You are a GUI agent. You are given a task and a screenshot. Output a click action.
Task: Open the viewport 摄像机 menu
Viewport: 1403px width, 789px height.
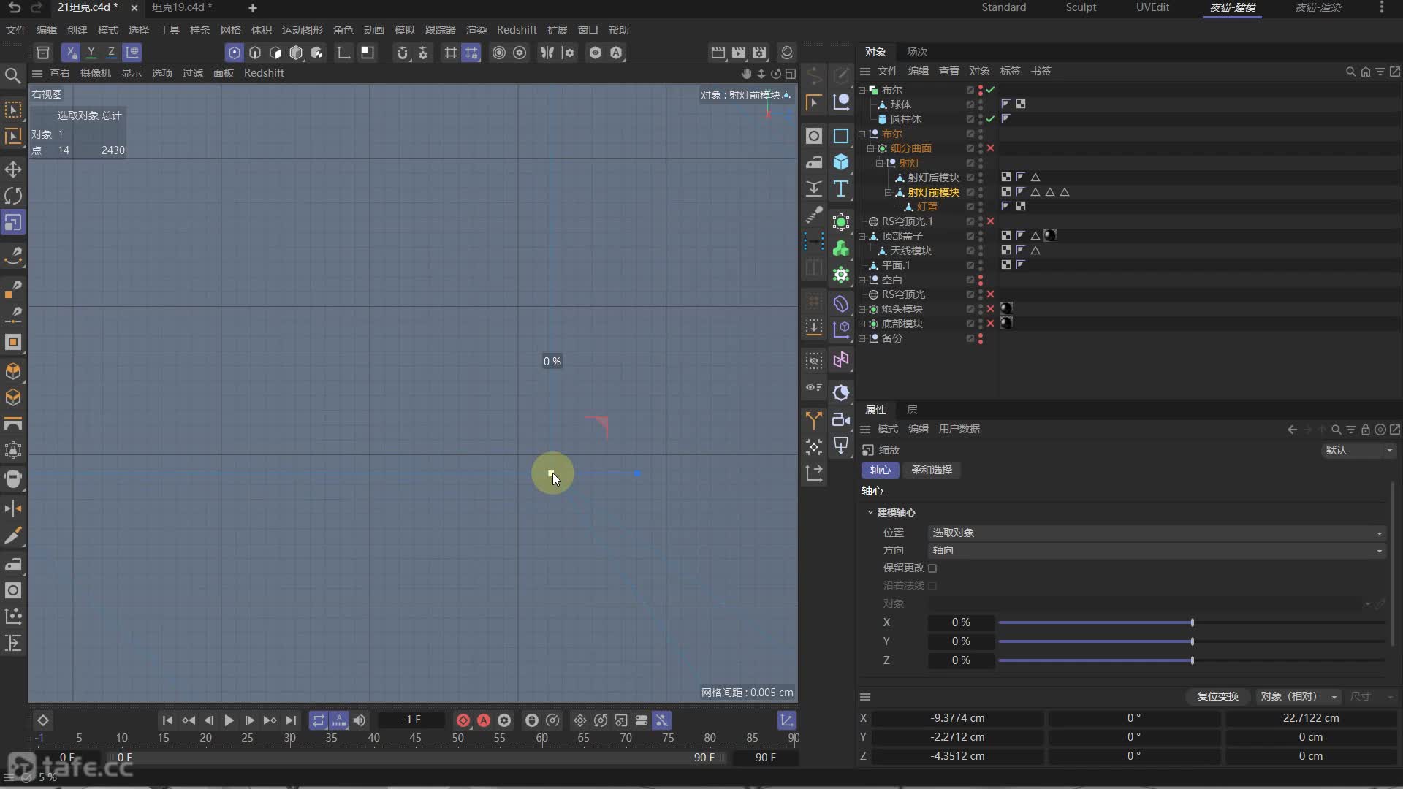click(96, 73)
